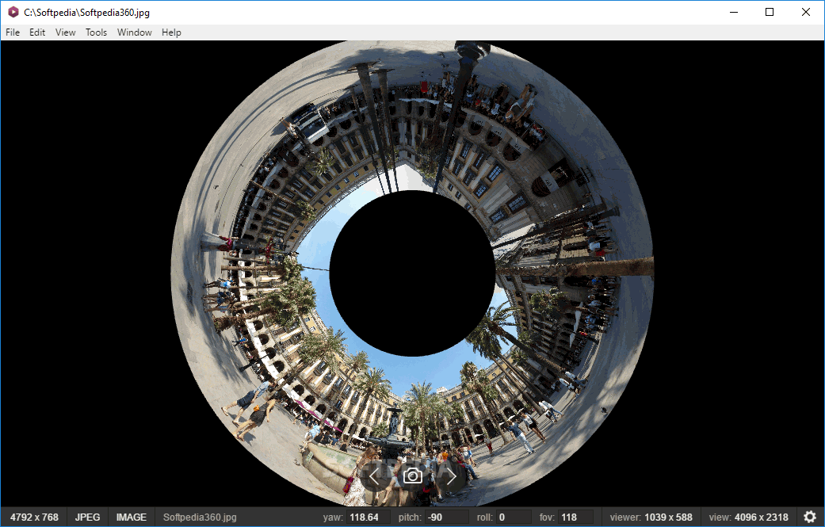Screen dimensions: 825x527
Task: Click the fov value field 118
Action: point(575,517)
